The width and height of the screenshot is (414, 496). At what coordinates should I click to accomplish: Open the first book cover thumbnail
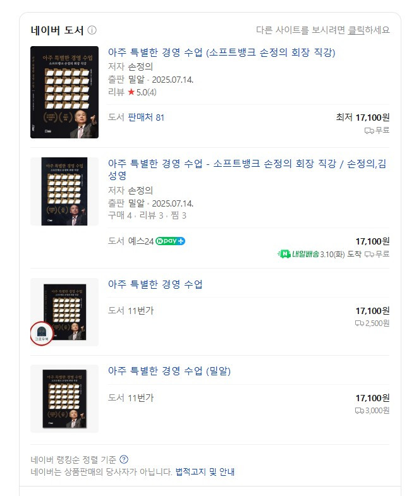coord(64,92)
